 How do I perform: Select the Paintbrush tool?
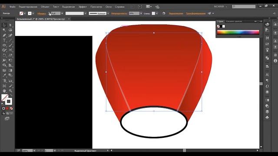[10, 45]
